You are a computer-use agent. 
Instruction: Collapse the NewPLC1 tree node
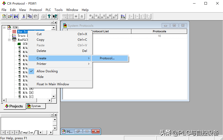[9, 40]
